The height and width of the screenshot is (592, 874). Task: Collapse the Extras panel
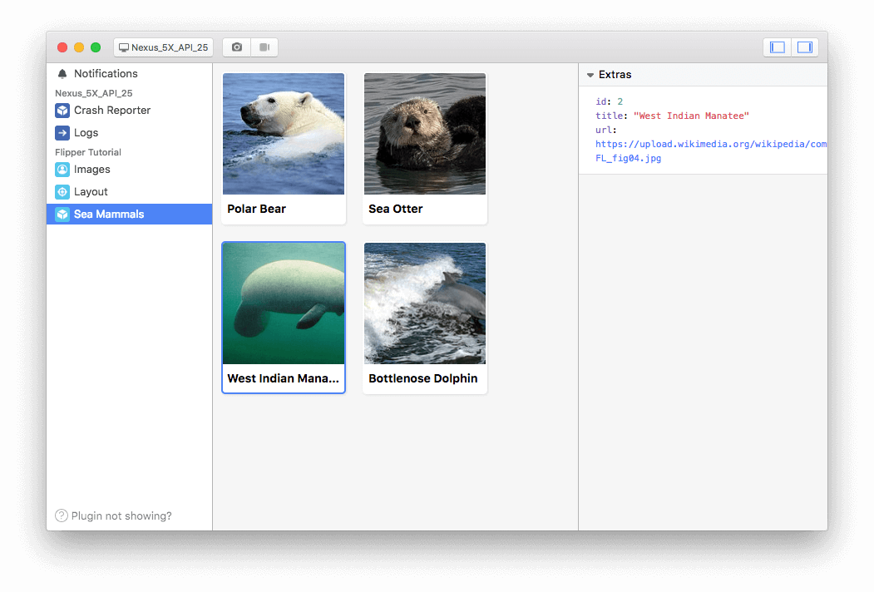[590, 74]
